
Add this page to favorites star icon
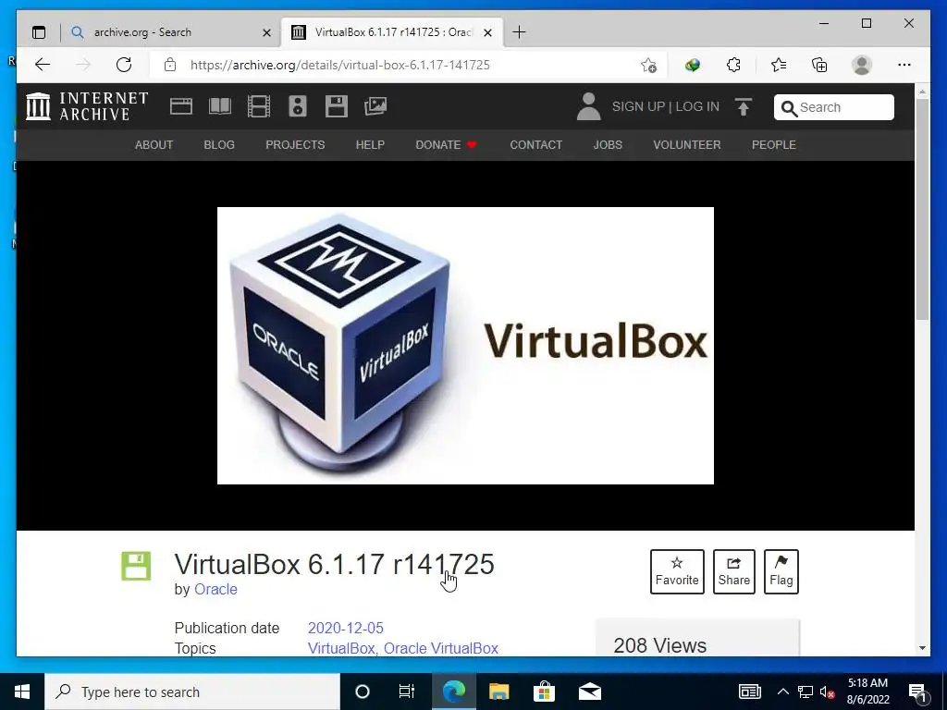(648, 65)
